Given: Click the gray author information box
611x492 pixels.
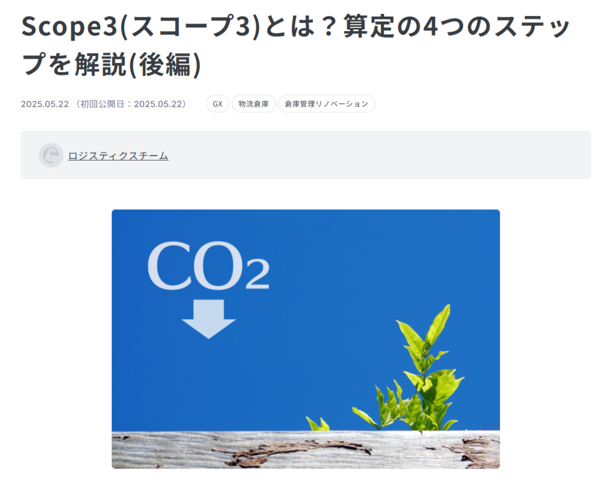Looking at the screenshot, I should (x=306, y=155).
